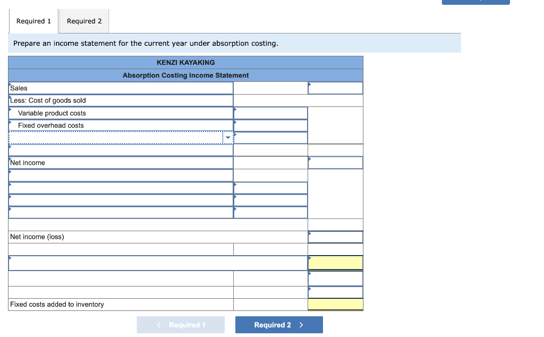Click the Sales amount input field
544x337 pixels.
click(x=335, y=88)
